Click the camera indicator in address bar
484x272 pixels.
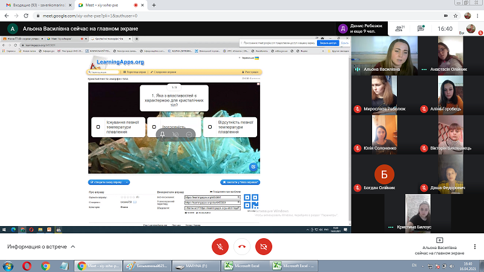pos(446,16)
